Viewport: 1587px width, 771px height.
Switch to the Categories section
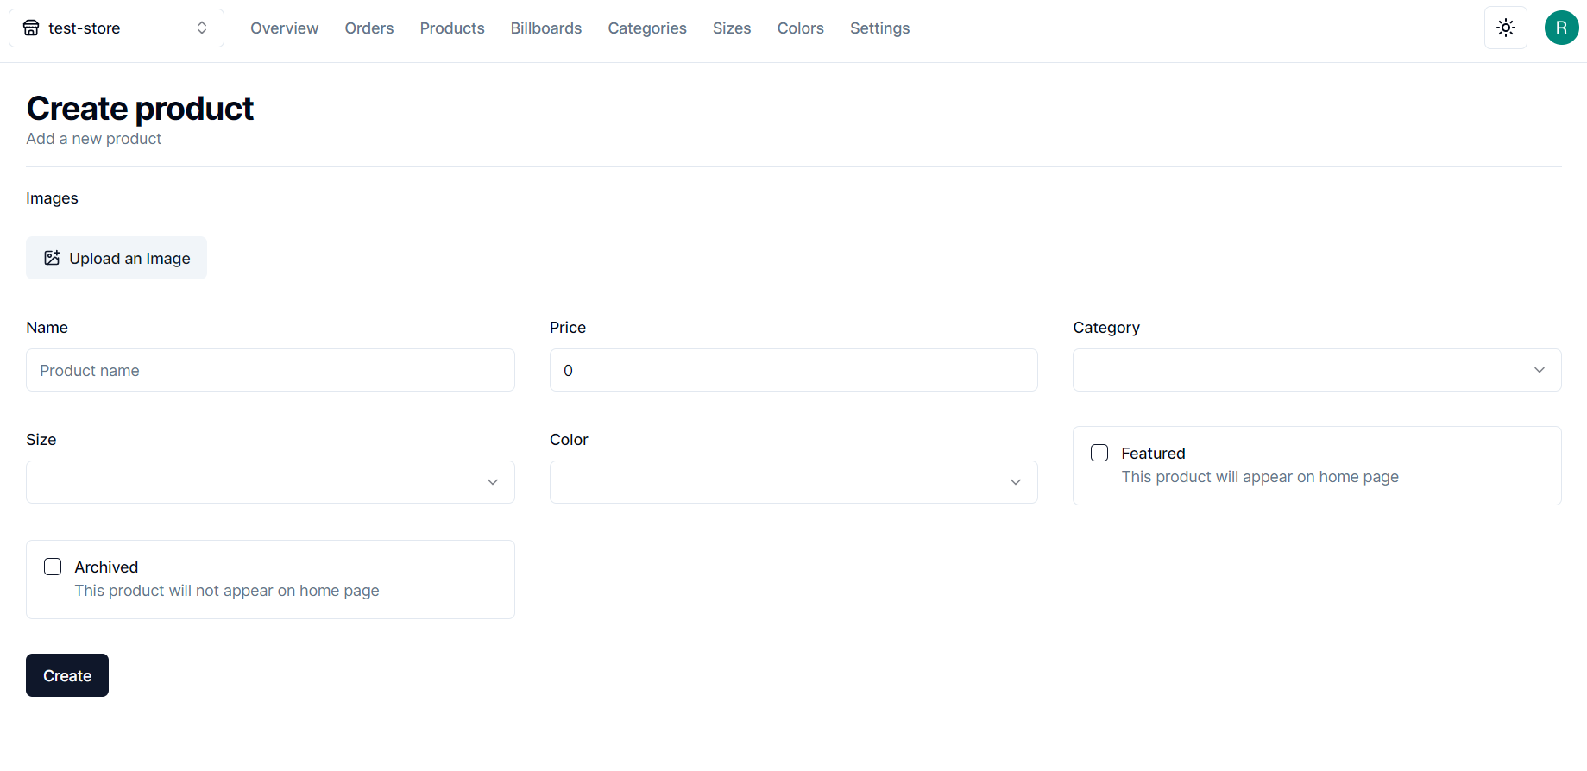[x=646, y=28]
